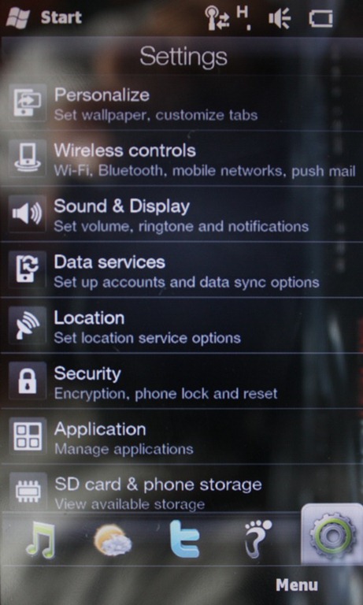Tap the SD card storage chip icon
Viewport: 363px width, 605px height.
[x=27, y=491]
